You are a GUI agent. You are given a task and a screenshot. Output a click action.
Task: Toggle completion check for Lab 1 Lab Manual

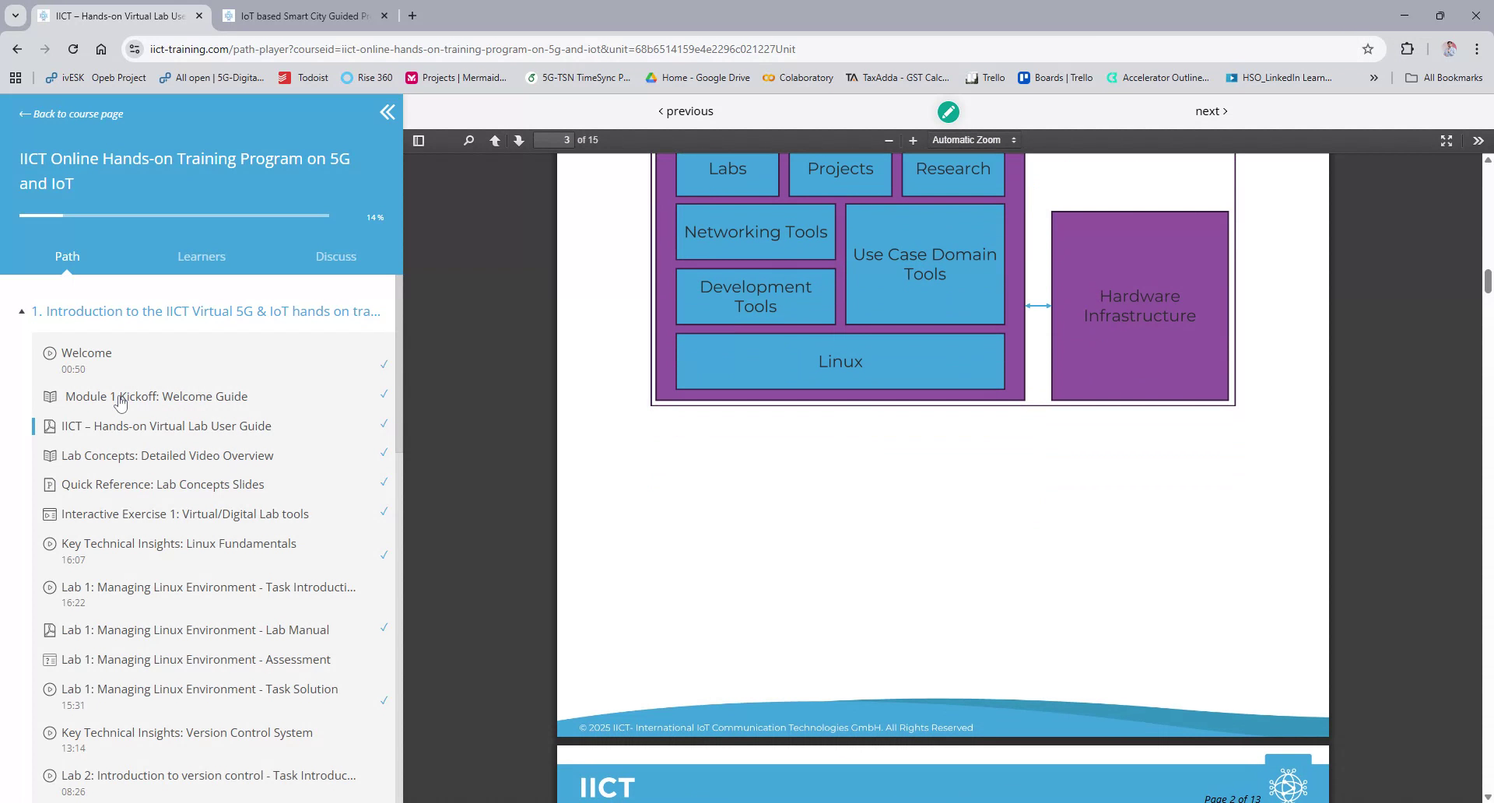(x=384, y=628)
